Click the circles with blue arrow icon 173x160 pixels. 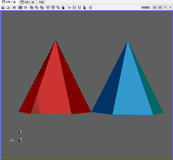[58, 8]
